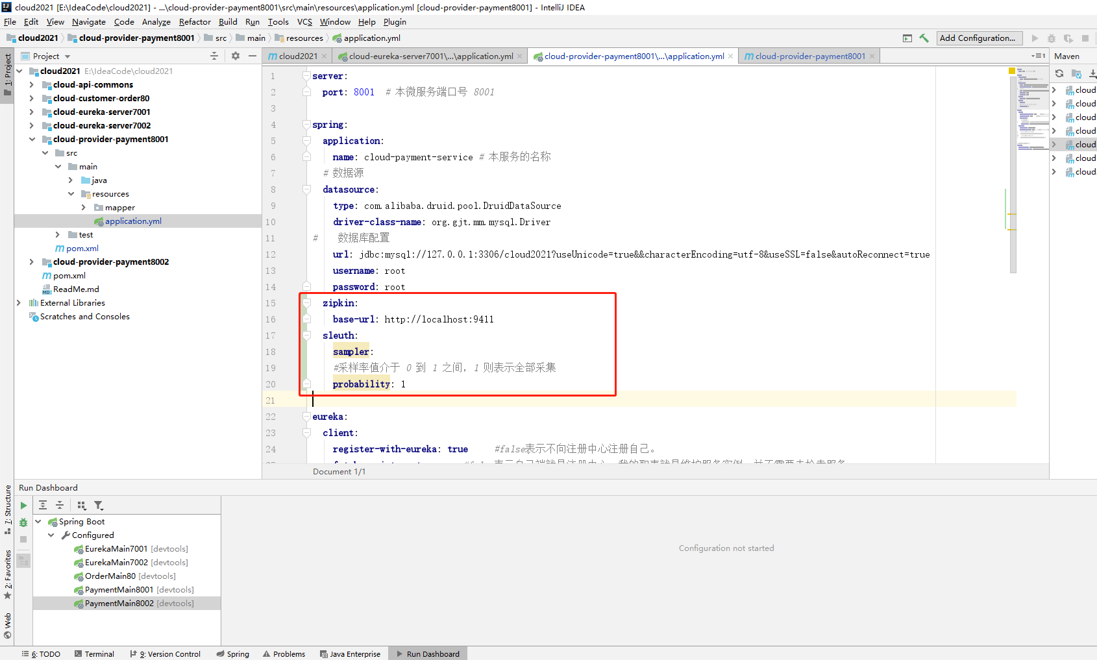
Task: Open the VCS menu
Action: coord(304,22)
